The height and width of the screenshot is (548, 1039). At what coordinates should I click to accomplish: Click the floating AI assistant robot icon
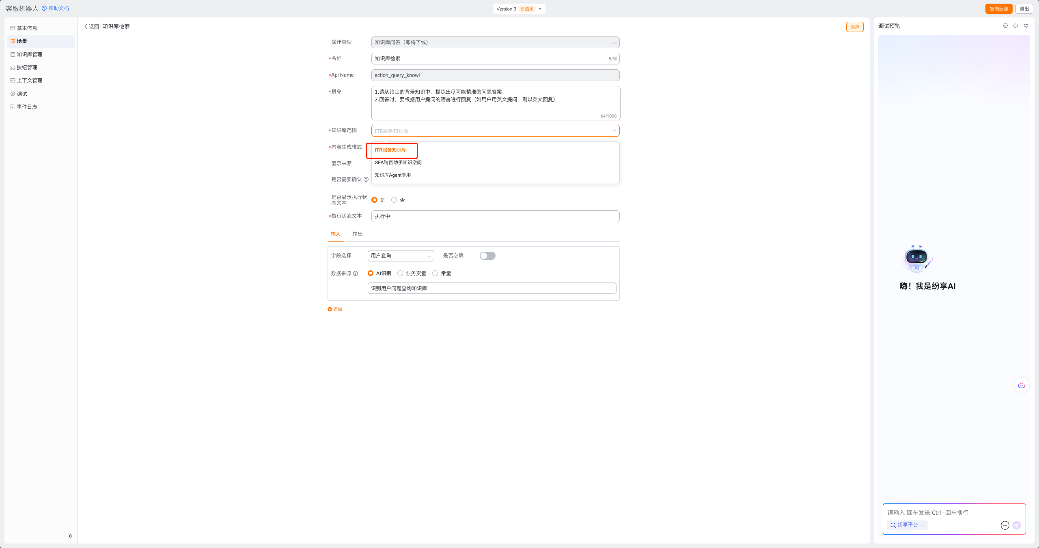[1021, 385]
